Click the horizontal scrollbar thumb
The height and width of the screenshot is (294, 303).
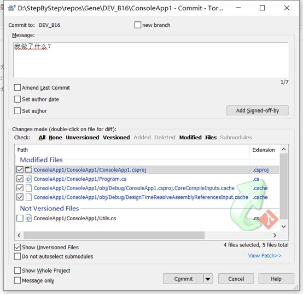[114, 236]
